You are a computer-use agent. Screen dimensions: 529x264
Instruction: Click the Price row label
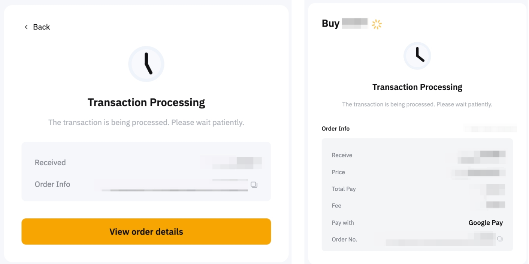[338, 172]
